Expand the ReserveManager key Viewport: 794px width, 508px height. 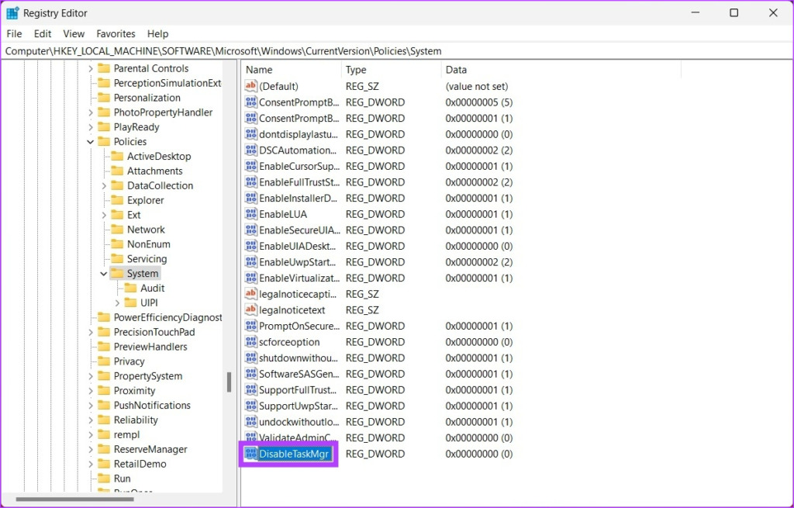coord(91,449)
